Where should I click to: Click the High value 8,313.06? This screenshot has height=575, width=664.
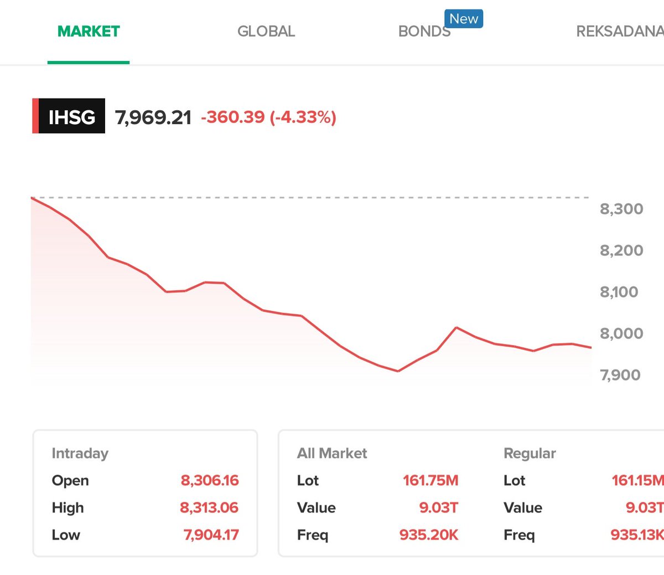tap(209, 507)
